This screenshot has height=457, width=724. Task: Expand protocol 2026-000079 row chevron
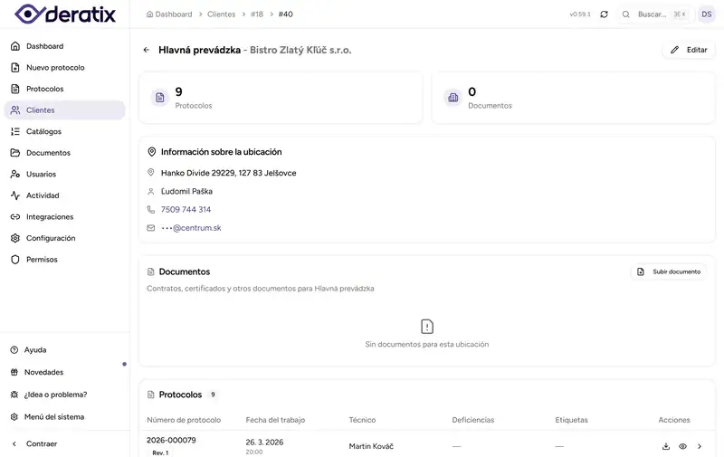(x=700, y=446)
